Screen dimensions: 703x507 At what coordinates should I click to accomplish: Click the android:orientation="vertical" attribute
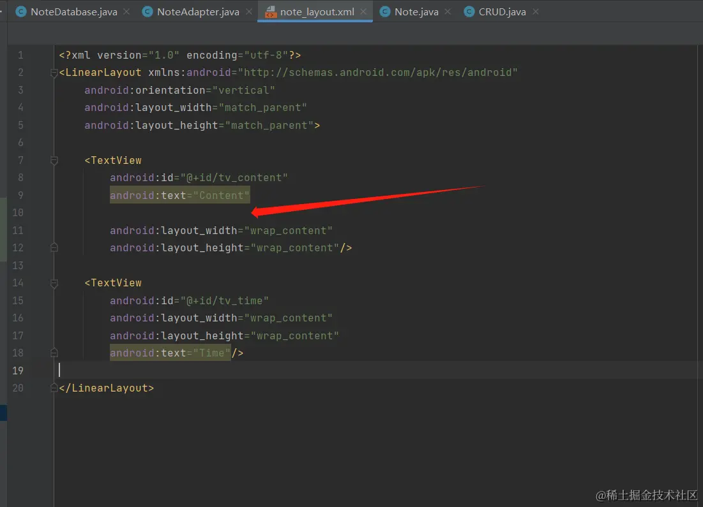point(179,90)
